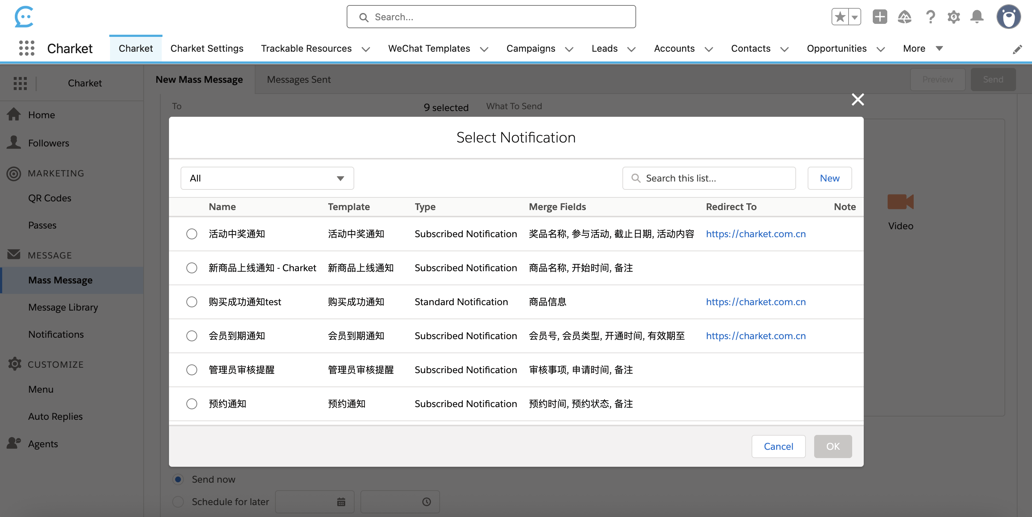Select the 活动中奖通知 radio button

tap(191, 234)
